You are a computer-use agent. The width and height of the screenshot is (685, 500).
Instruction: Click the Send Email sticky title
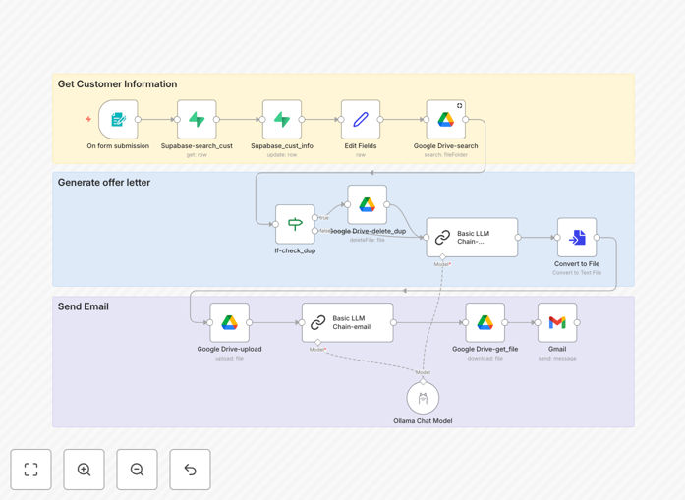(83, 306)
